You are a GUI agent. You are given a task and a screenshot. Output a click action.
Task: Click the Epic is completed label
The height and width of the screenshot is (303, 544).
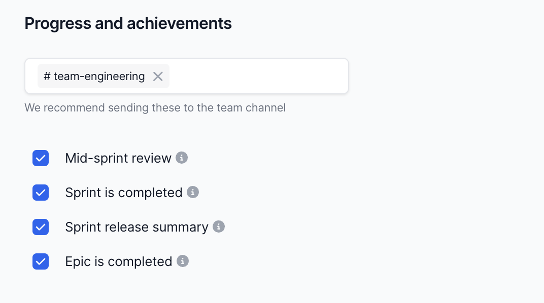119,261
